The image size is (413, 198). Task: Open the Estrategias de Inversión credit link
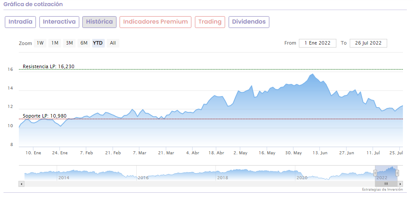point(382,190)
